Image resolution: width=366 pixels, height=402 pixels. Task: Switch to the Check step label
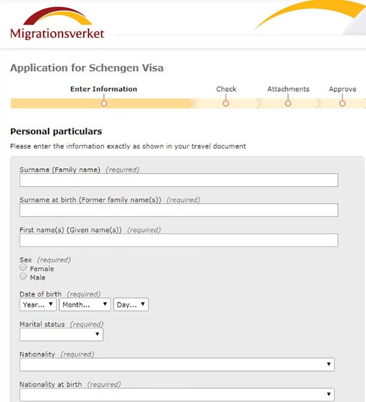226,89
